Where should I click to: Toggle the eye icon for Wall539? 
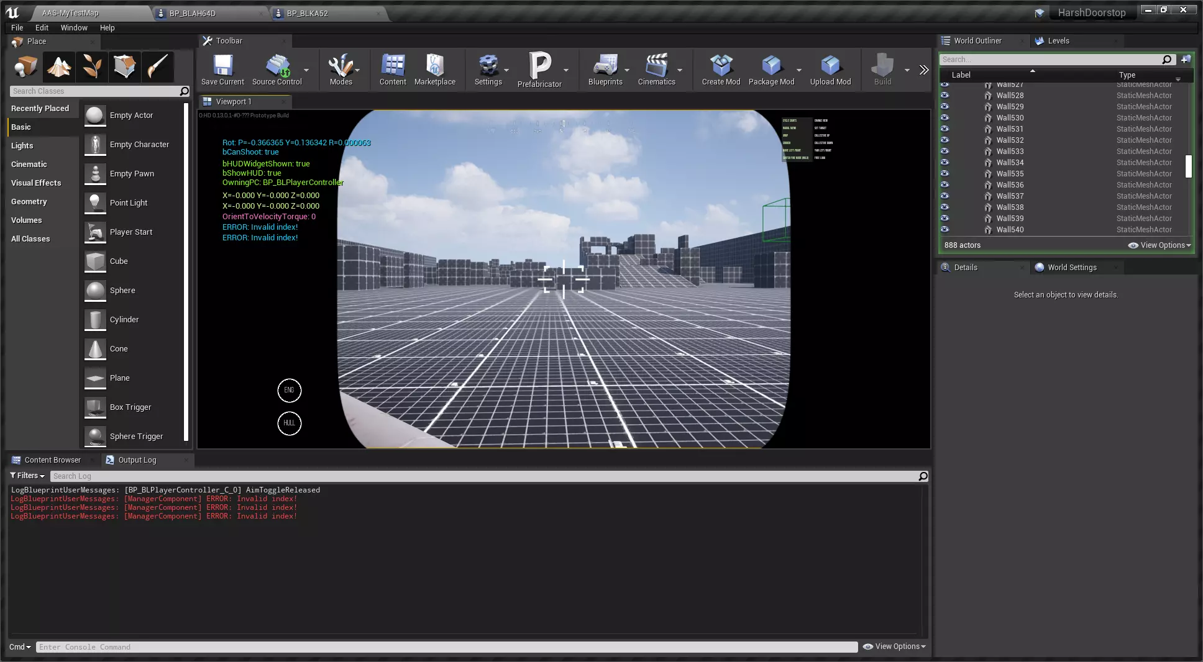tap(945, 218)
